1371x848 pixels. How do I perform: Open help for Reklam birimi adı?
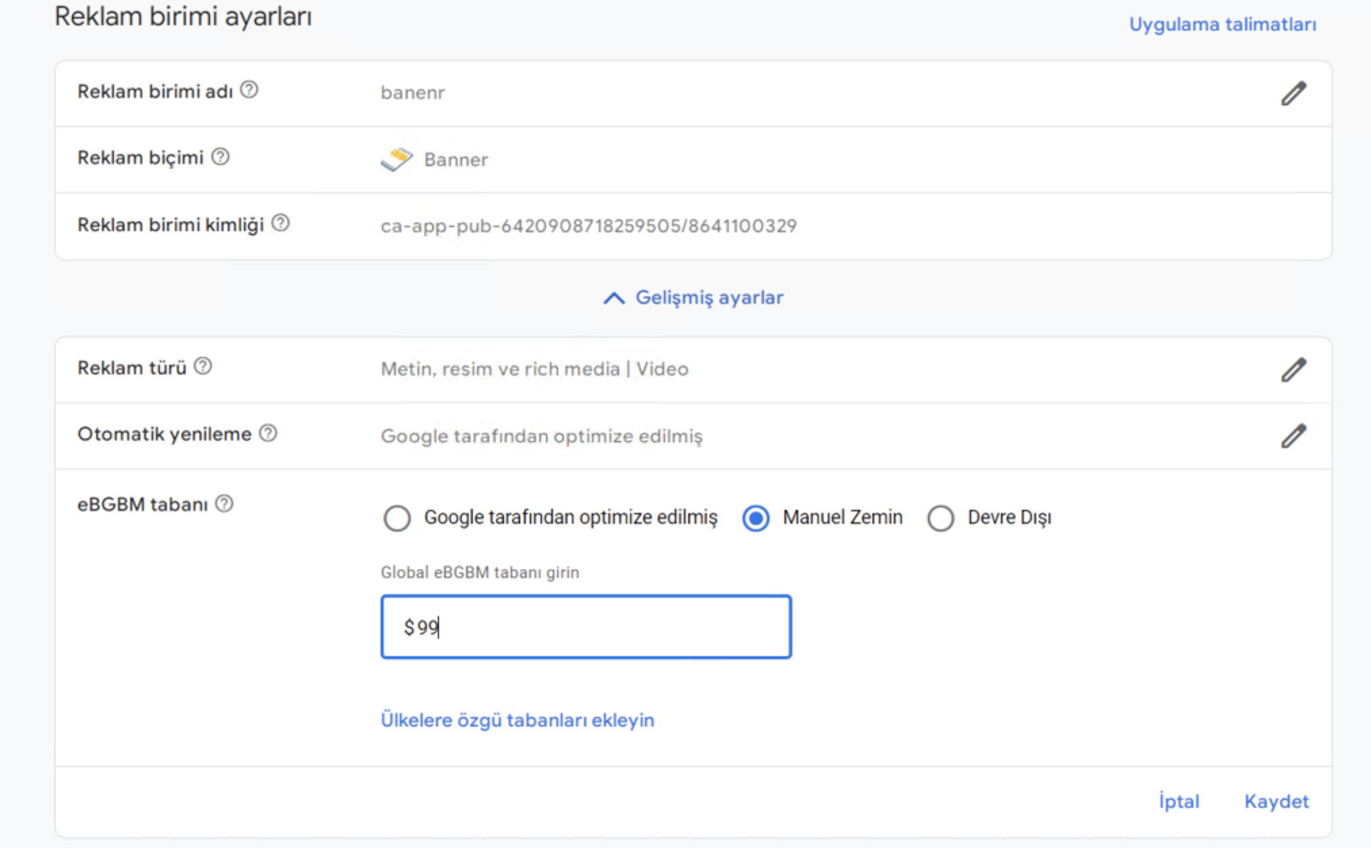coord(249,90)
